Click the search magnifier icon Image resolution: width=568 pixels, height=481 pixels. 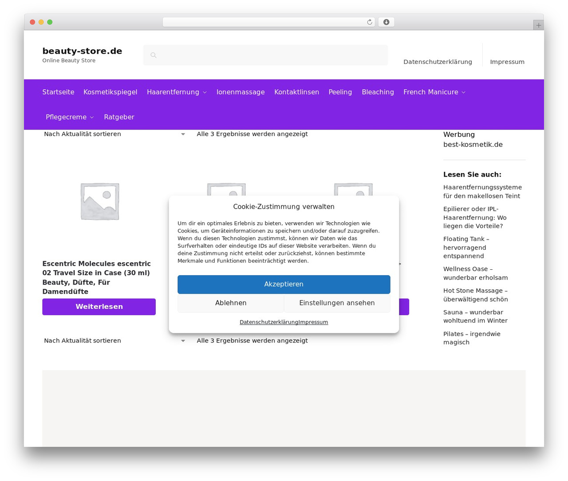(153, 55)
